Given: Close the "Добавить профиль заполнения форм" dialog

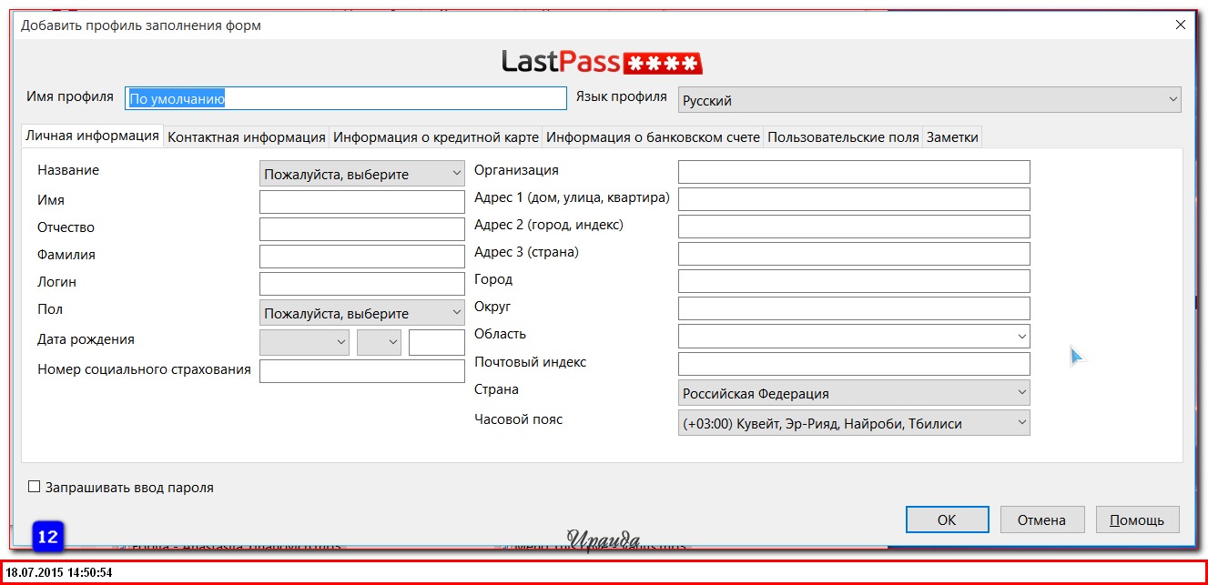Looking at the screenshot, I should [1180, 25].
